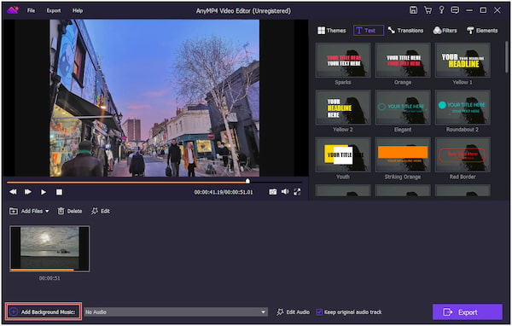Click the register key icon

[x=441, y=10]
